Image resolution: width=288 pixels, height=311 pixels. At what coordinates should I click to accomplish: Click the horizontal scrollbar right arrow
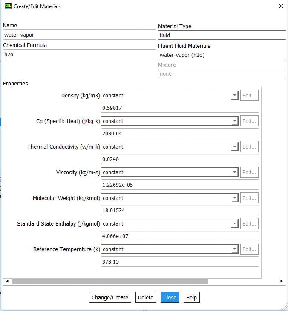pos(282,281)
